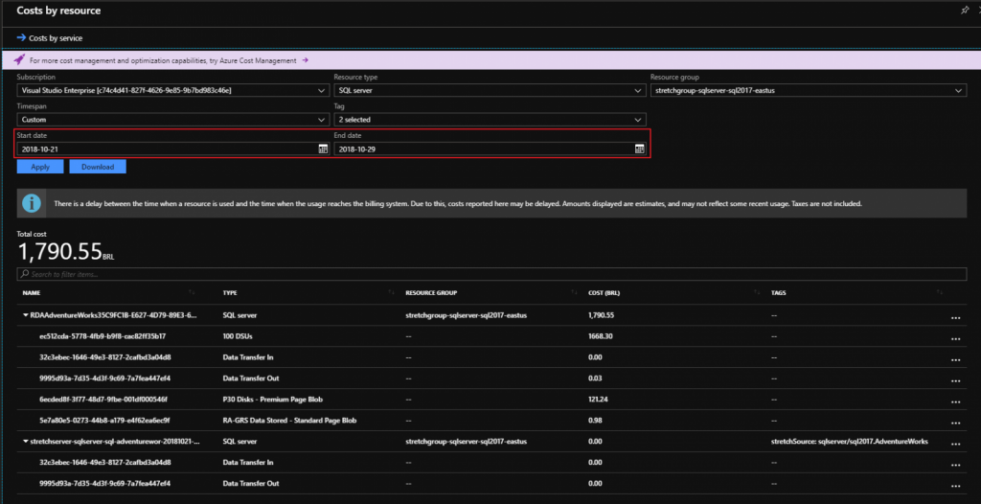The width and height of the screenshot is (981, 504).
Task: Open the Resource group dropdown
Action: point(809,91)
